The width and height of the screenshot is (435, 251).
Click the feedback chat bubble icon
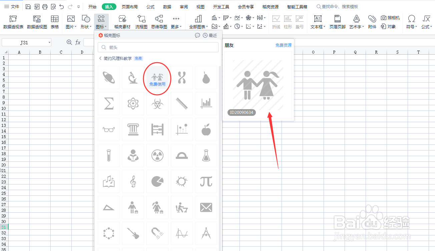pyautogui.click(x=197, y=35)
